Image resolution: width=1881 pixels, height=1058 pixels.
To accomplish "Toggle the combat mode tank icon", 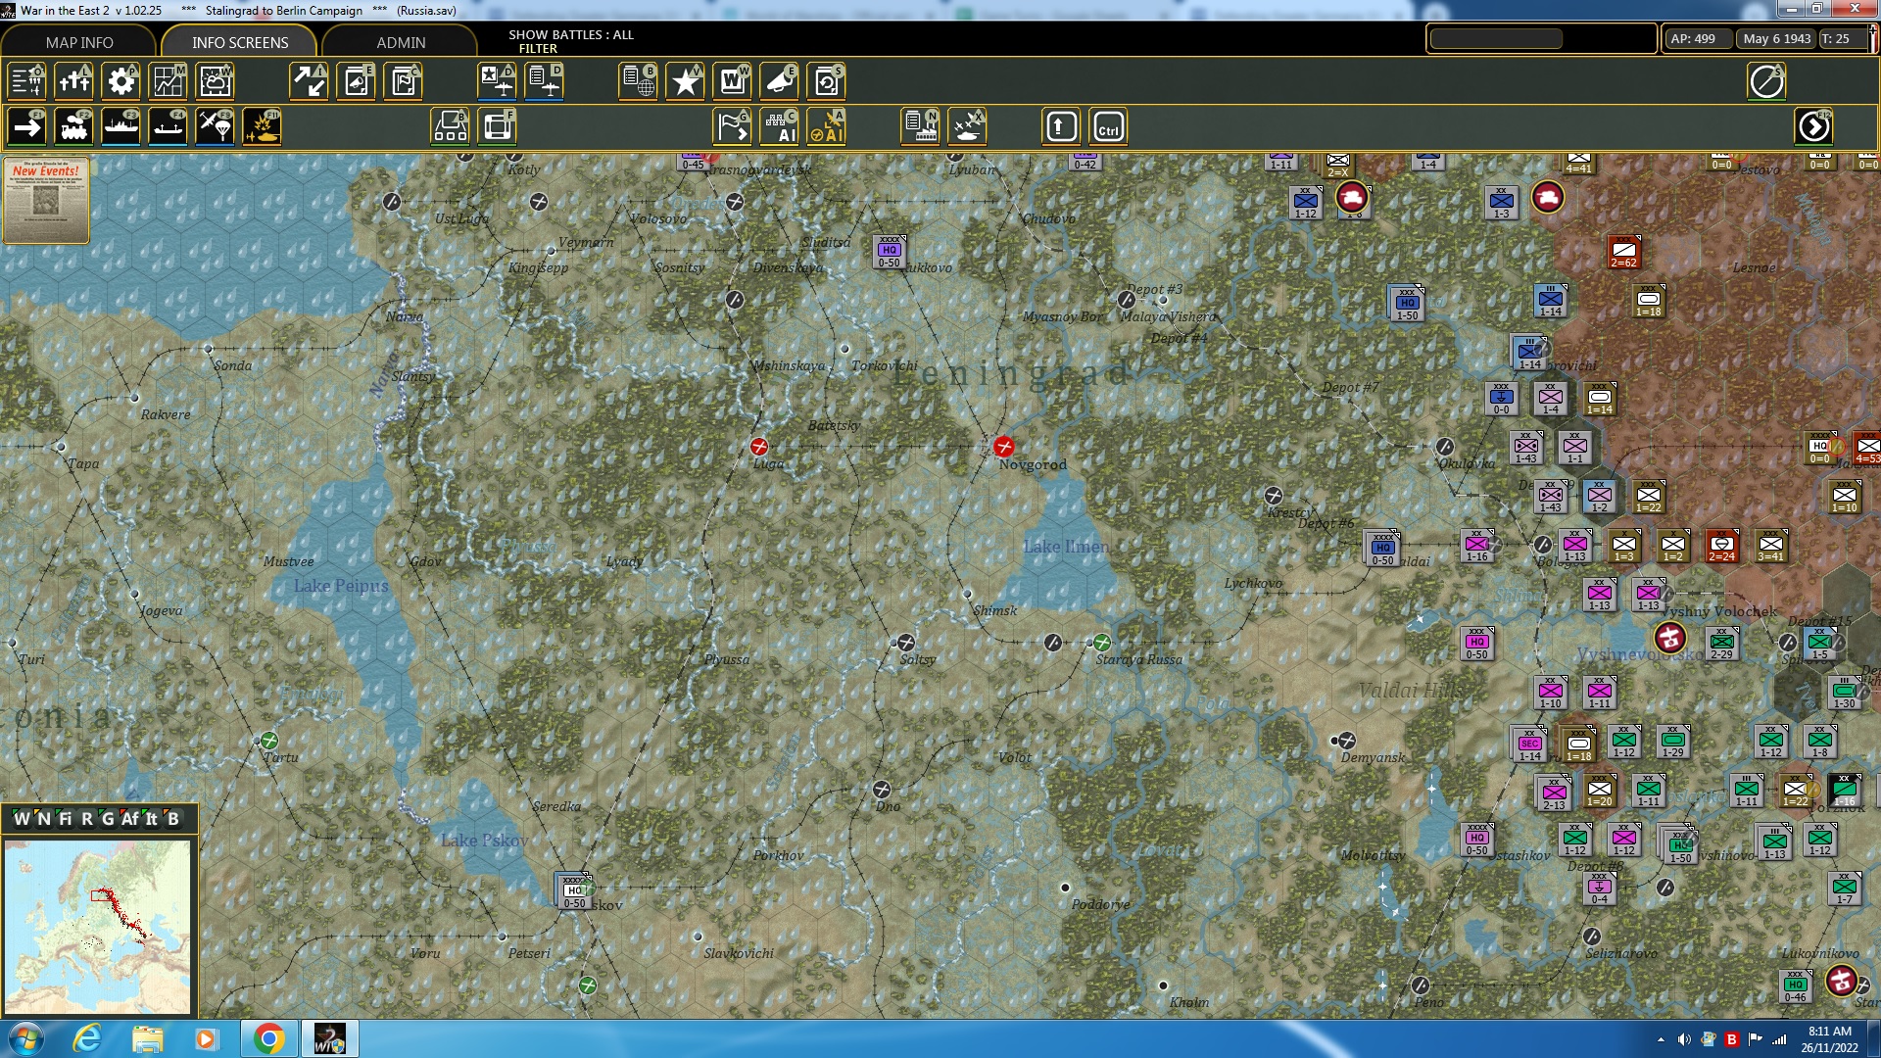I will (x=263, y=127).
